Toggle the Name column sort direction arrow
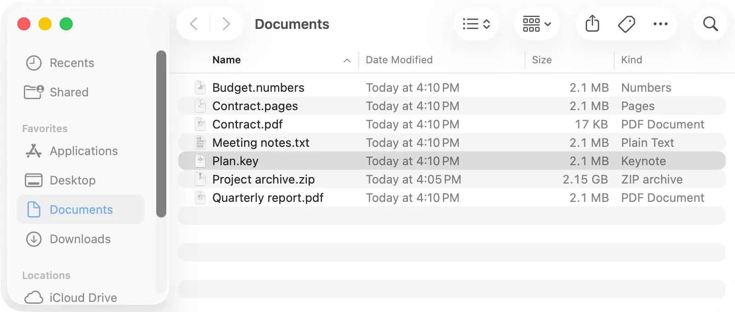This screenshot has height=312, width=735. coord(347,60)
